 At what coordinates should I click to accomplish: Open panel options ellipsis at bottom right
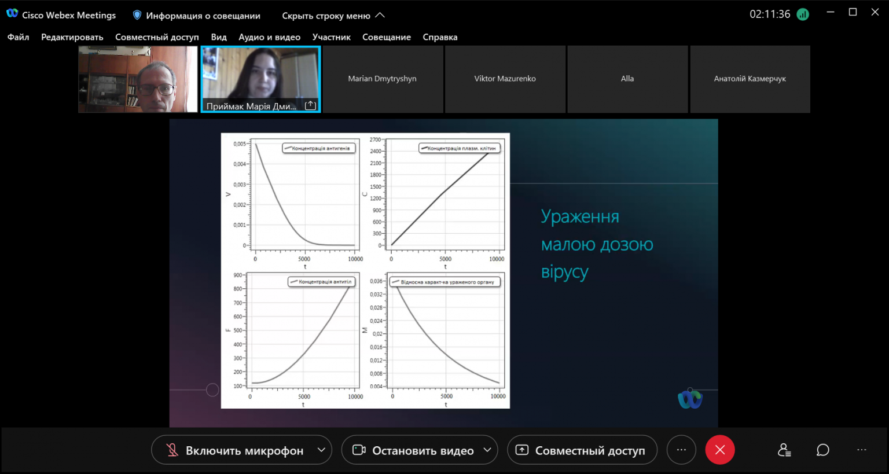[862, 450]
